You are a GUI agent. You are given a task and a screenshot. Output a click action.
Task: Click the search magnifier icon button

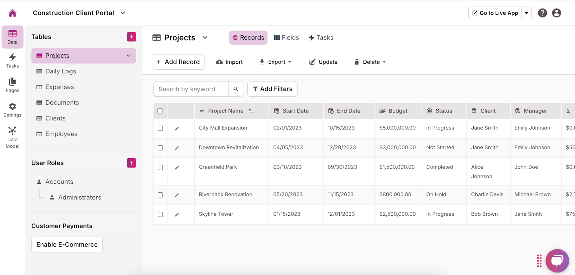pyautogui.click(x=236, y=89)
